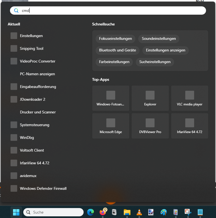Open Microsoft Edge from the taskbar

91,212
